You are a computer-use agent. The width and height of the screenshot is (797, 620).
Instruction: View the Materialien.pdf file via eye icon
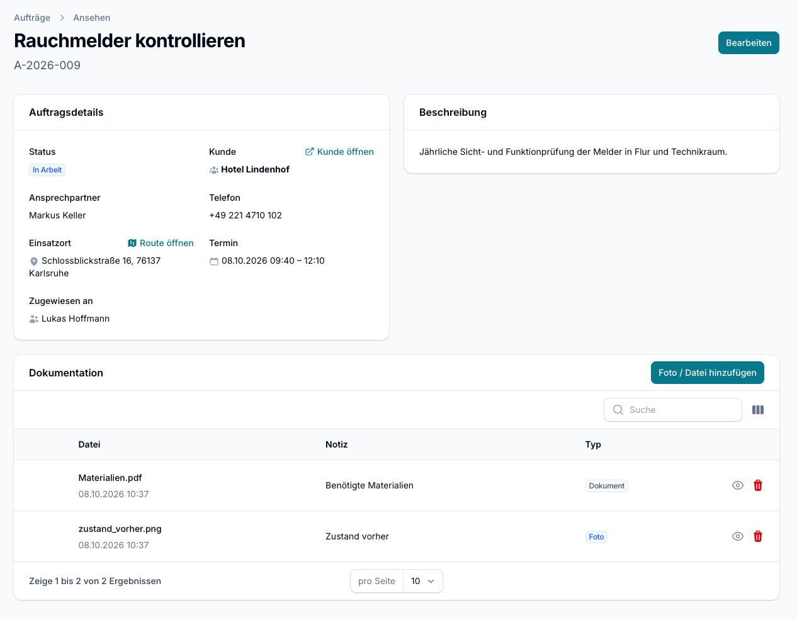point(738,485)
